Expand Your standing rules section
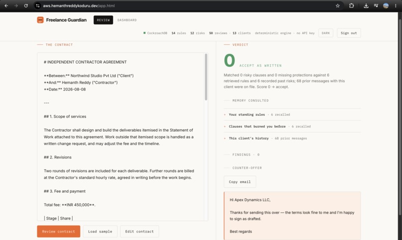Image resolution: width=402 pixels, height=240 pixels. pos(292,115)
